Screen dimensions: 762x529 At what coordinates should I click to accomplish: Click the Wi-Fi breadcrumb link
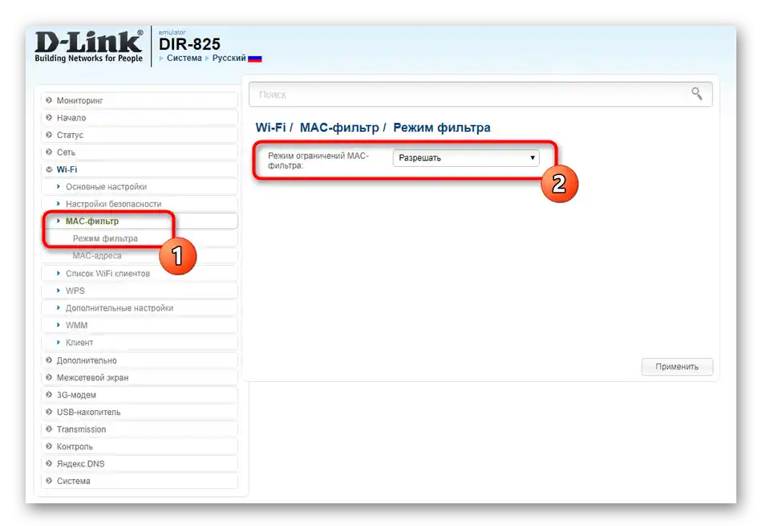[x=270, y=128]
